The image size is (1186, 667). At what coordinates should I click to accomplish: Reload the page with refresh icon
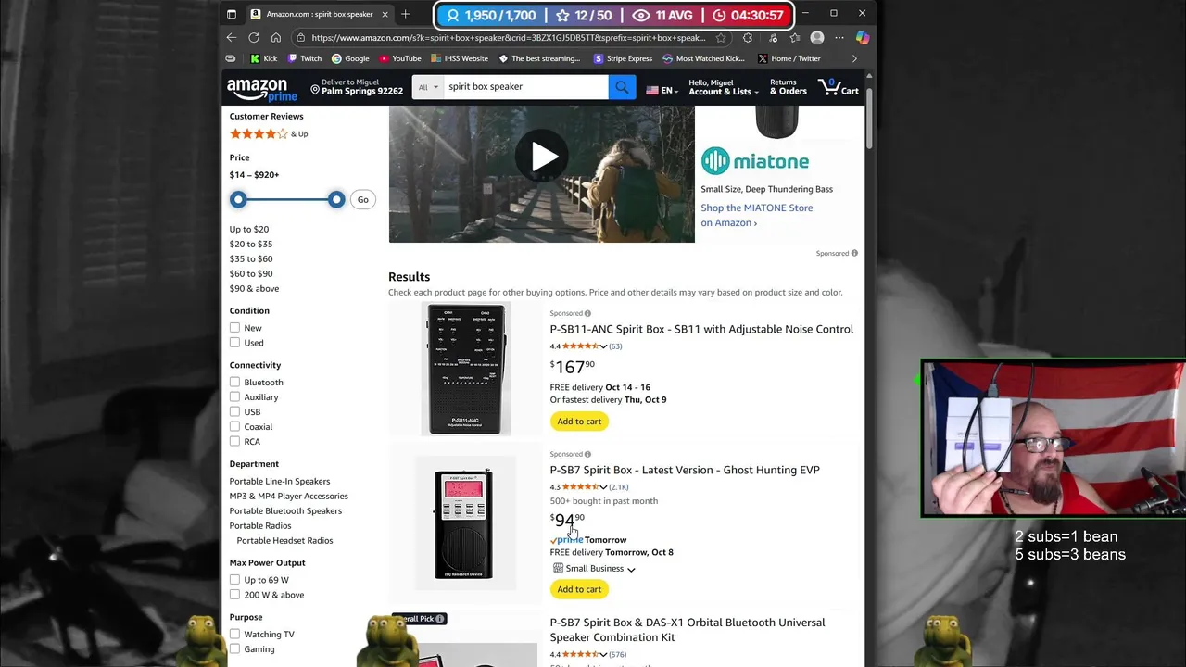(254, 38)
